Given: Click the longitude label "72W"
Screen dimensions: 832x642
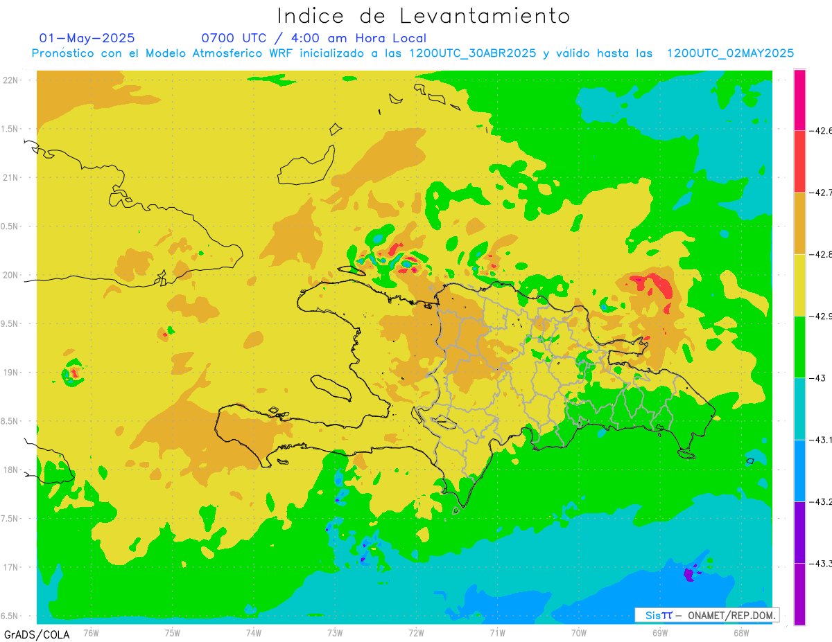Looking at the screenshot, I should (416, 633).
